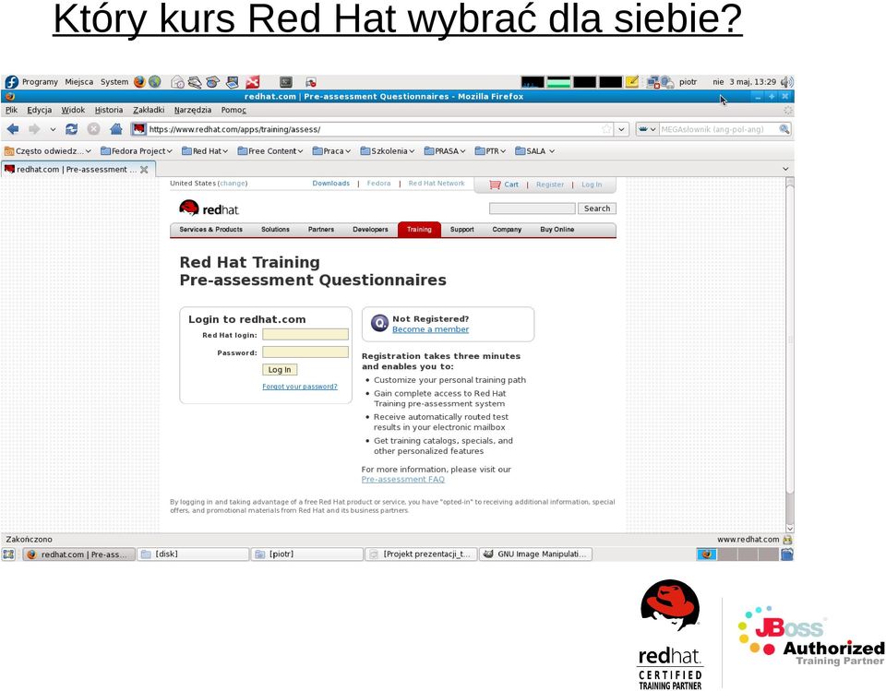
Task: Click the show desktop button in bottom panel
Action: [x=8, y=554]
